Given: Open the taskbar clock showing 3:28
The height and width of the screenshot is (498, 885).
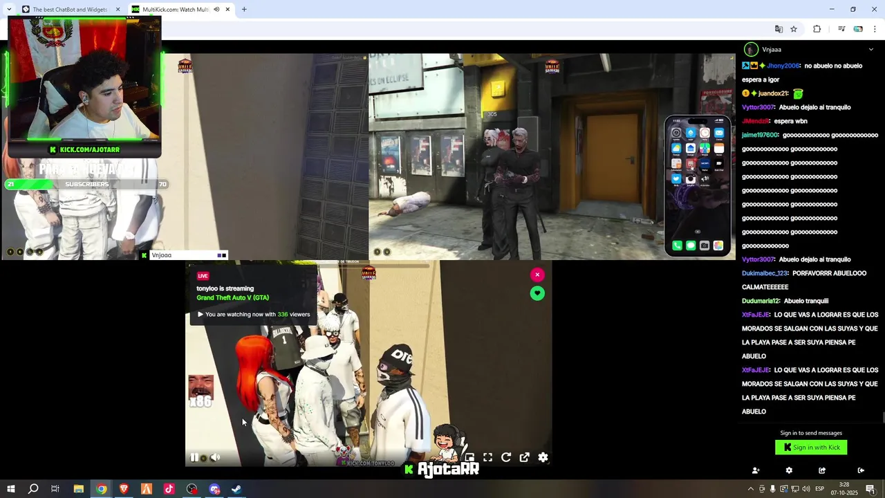Looking at the screenshot, I should [x=844, y=489].
